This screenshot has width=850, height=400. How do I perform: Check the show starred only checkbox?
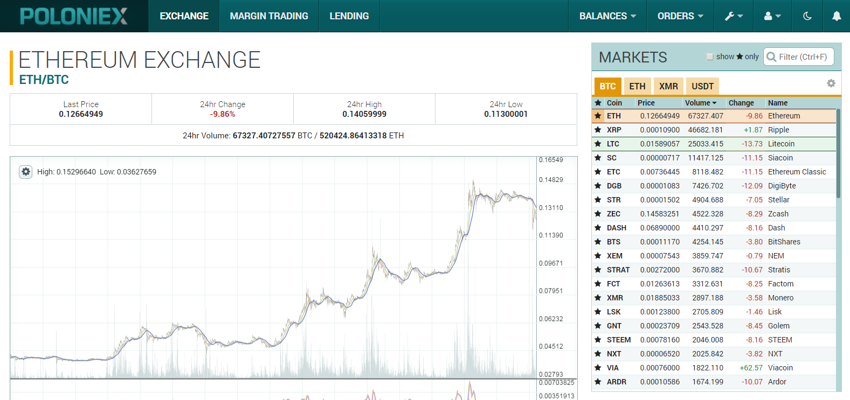point(710,57)
